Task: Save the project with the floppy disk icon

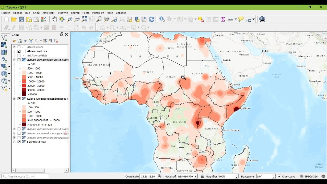Action: point(21,19)
